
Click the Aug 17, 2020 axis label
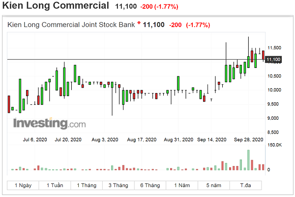pyautogui.click(x=142, y=140)
